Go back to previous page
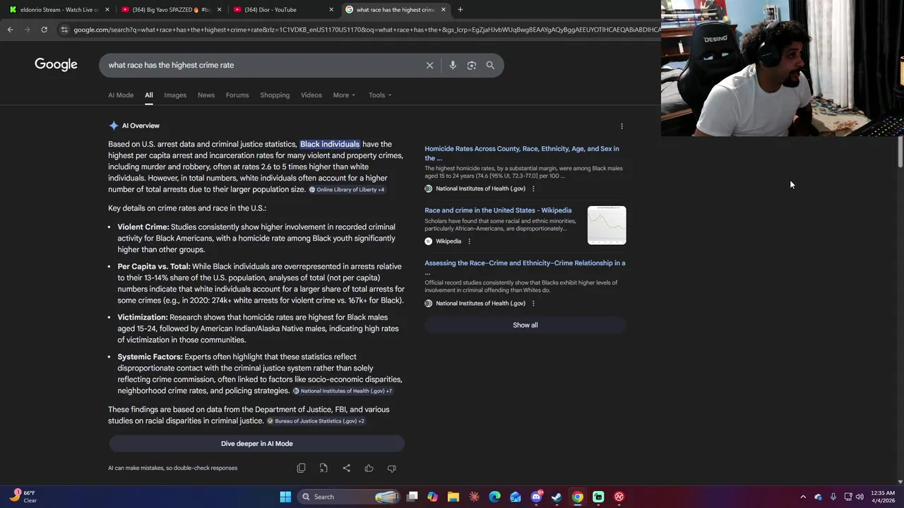Image resolution: width=904 pixels, height=508 pixels. click(x=10, y=30)
